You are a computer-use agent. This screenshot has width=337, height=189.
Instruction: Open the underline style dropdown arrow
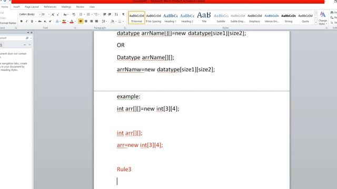point(35,21)
